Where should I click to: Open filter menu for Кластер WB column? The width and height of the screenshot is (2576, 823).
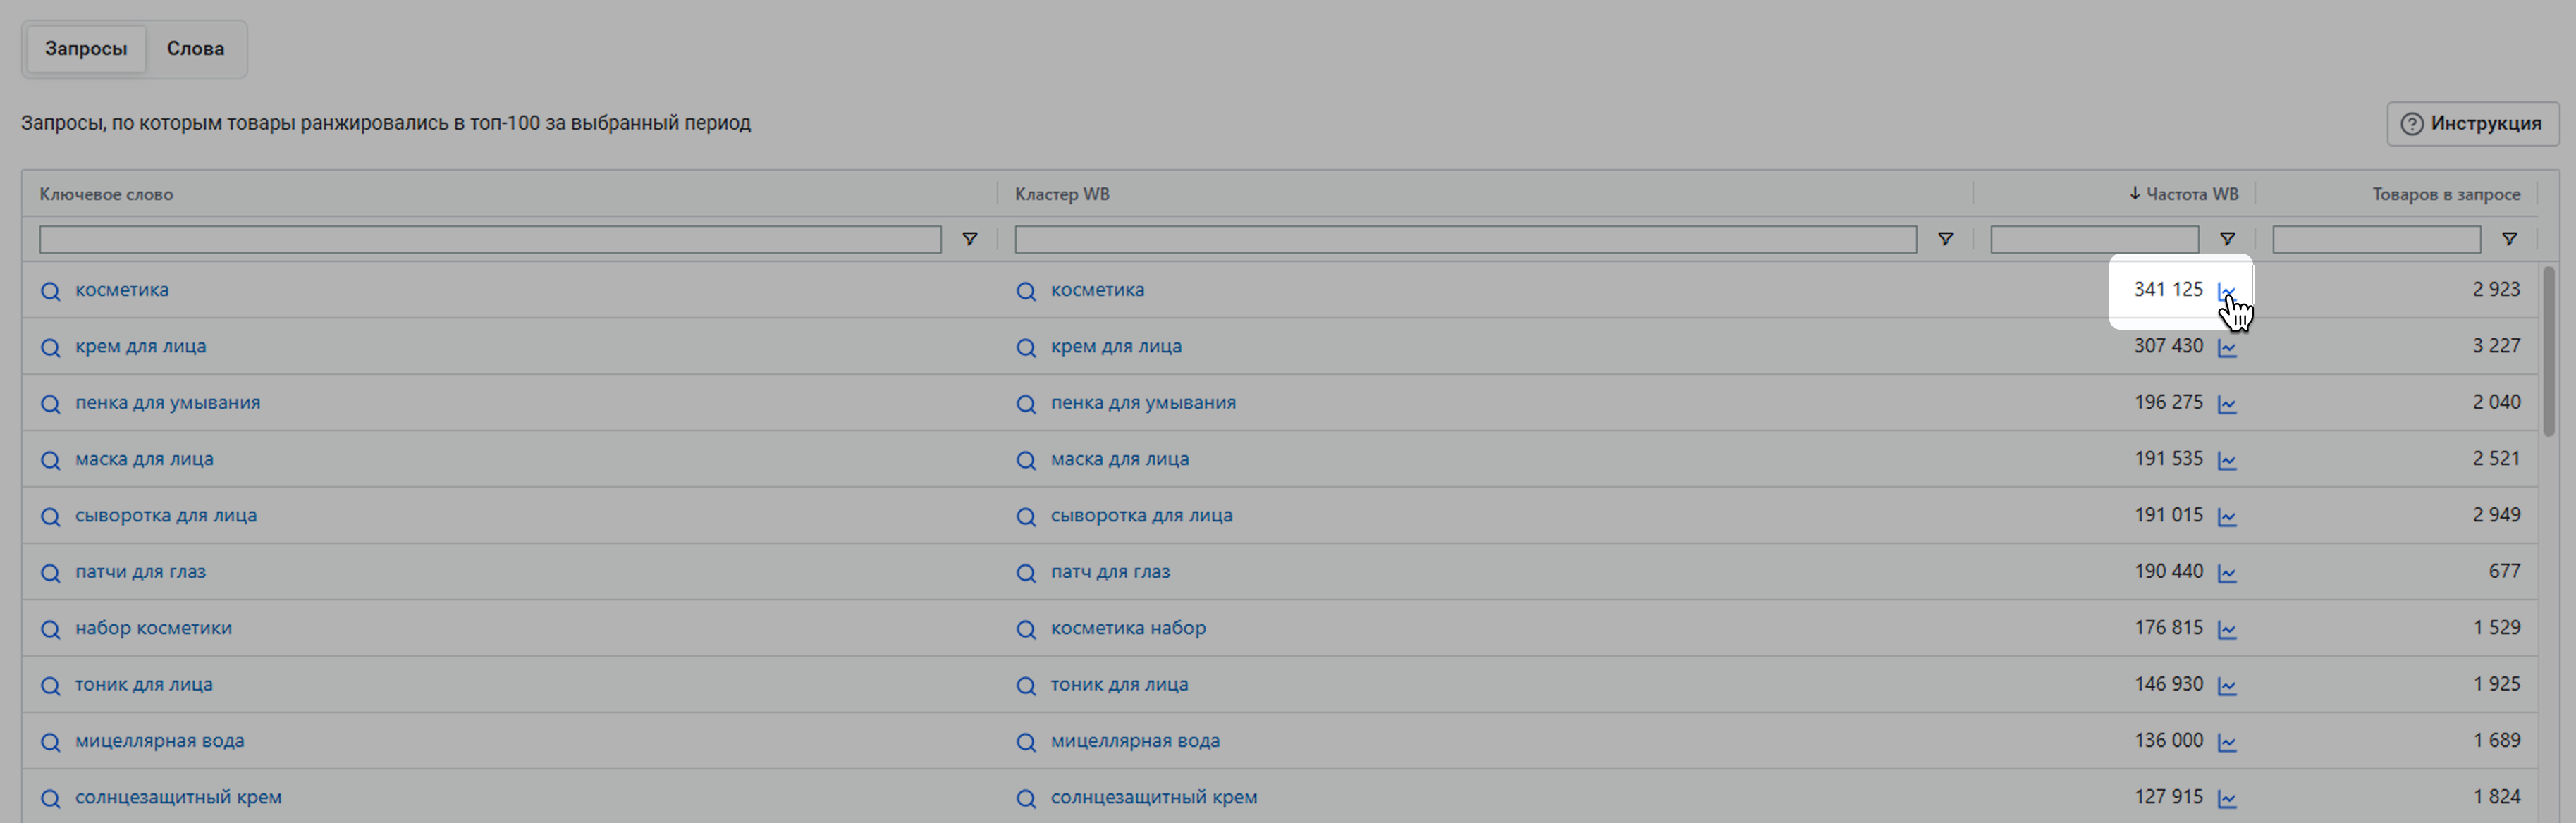[1946, 239]
